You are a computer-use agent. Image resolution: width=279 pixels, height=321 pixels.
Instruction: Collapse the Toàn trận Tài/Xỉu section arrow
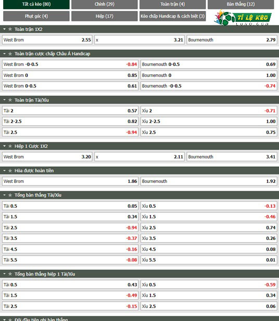pos(4,100)
